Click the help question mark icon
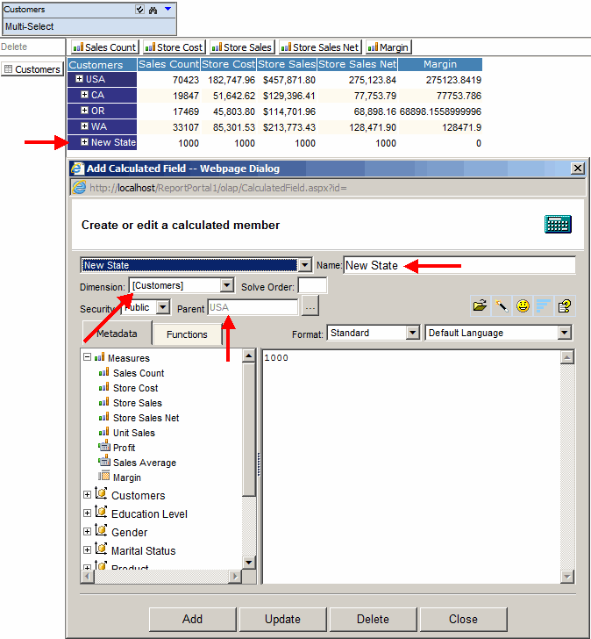The height and width of the screenshot is (639, 591). tap(565, 305)
